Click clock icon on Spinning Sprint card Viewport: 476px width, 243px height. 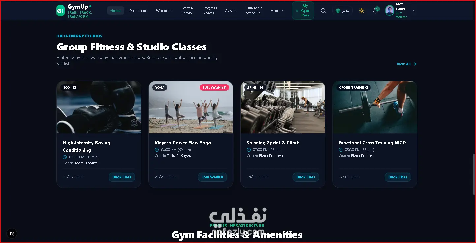(249, 150)
